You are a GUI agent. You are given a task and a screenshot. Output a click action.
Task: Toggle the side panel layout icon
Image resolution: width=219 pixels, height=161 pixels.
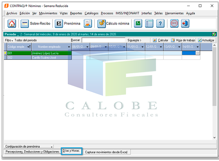(149, 23)
